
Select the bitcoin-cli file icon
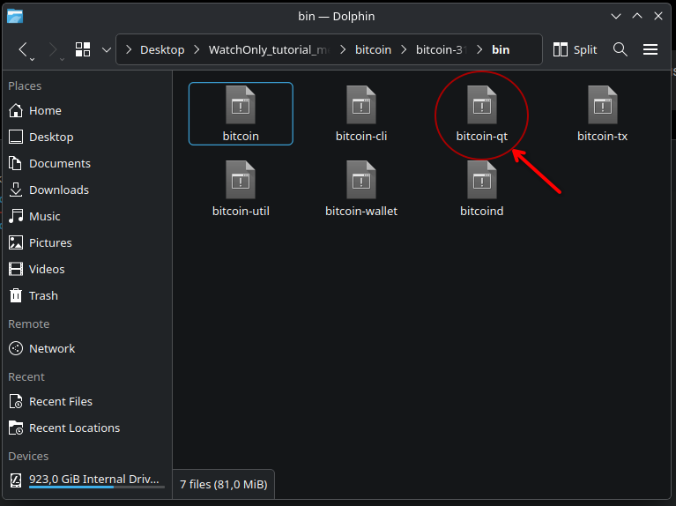point(361,105)
